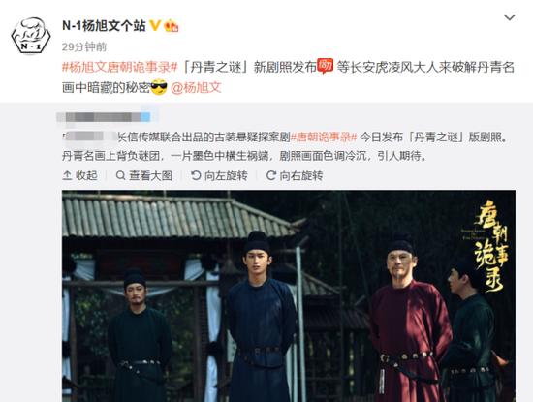Open the N-1 account avatar logo

click(31, 35)
